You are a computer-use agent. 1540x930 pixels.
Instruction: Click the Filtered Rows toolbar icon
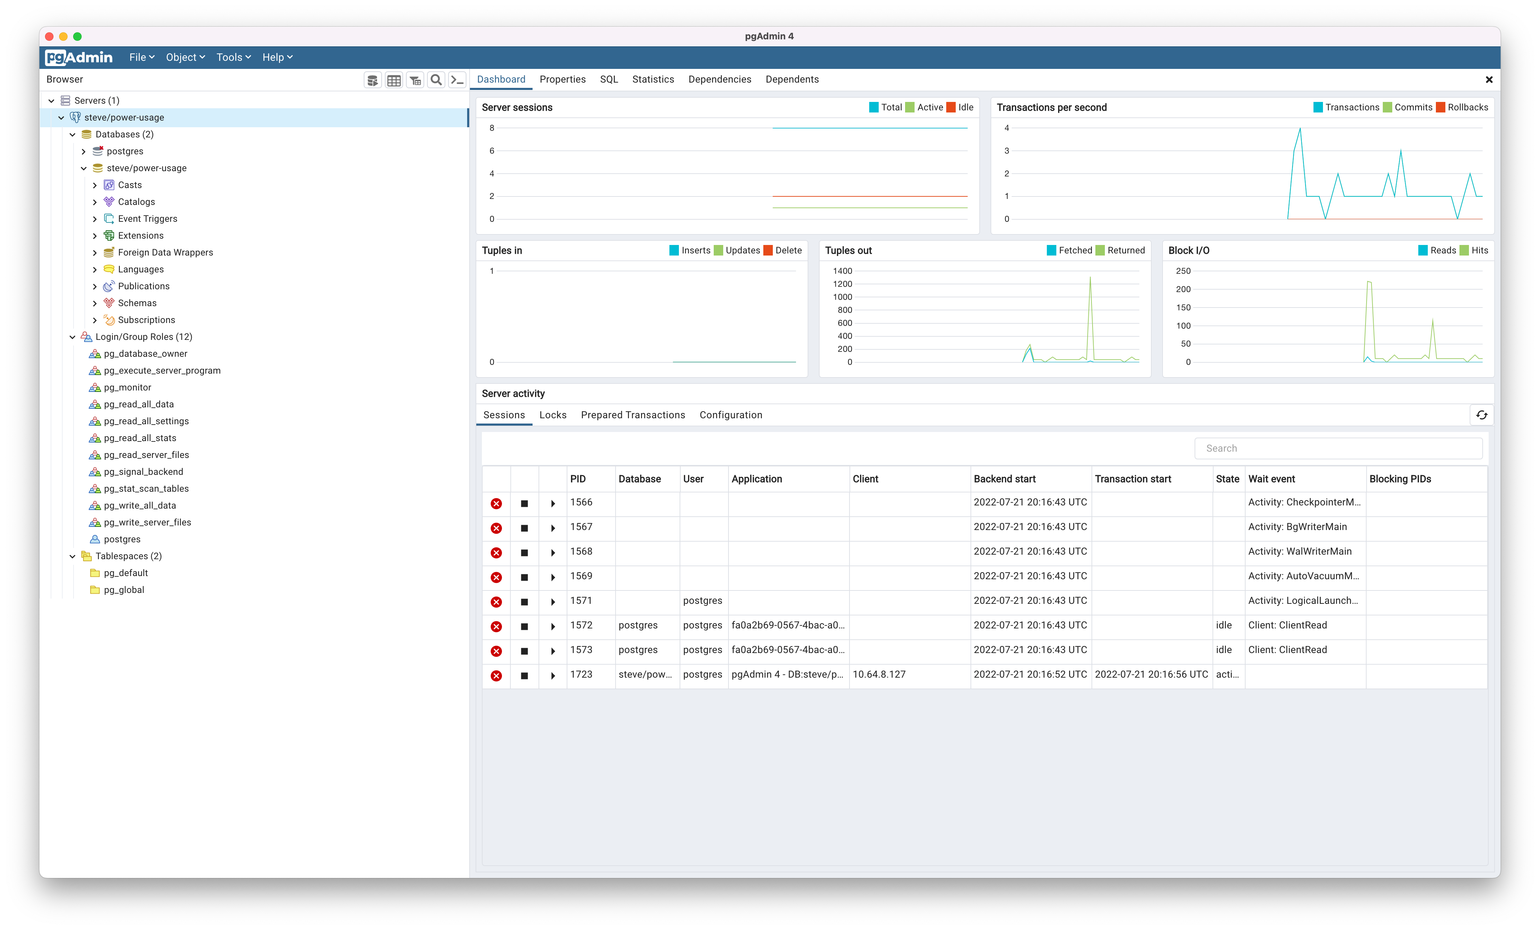415,80
